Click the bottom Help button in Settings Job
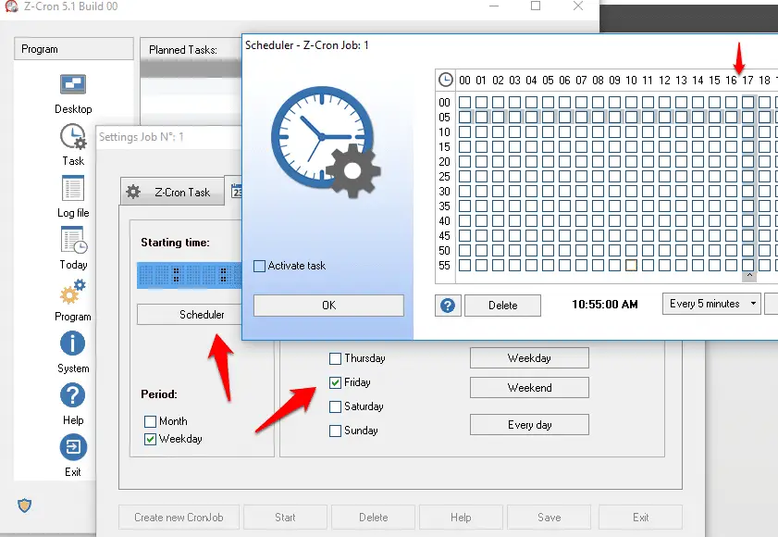The image size is (778, 537). pyautogui.click(x=461, y=518)
